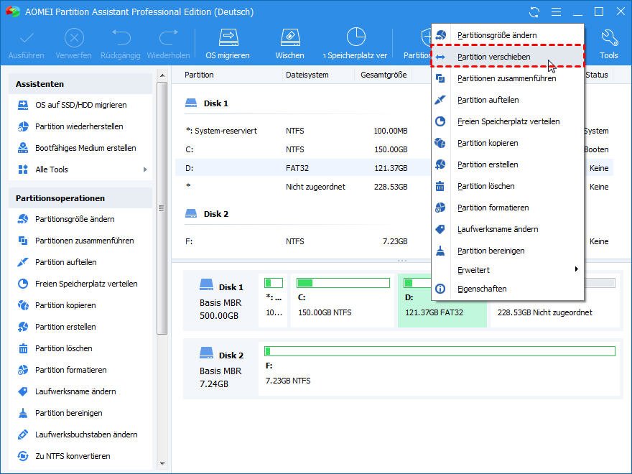Click OS auf SSD/HDD migrieren in sidebar
632x474 pixels.
tap(80, 105)
